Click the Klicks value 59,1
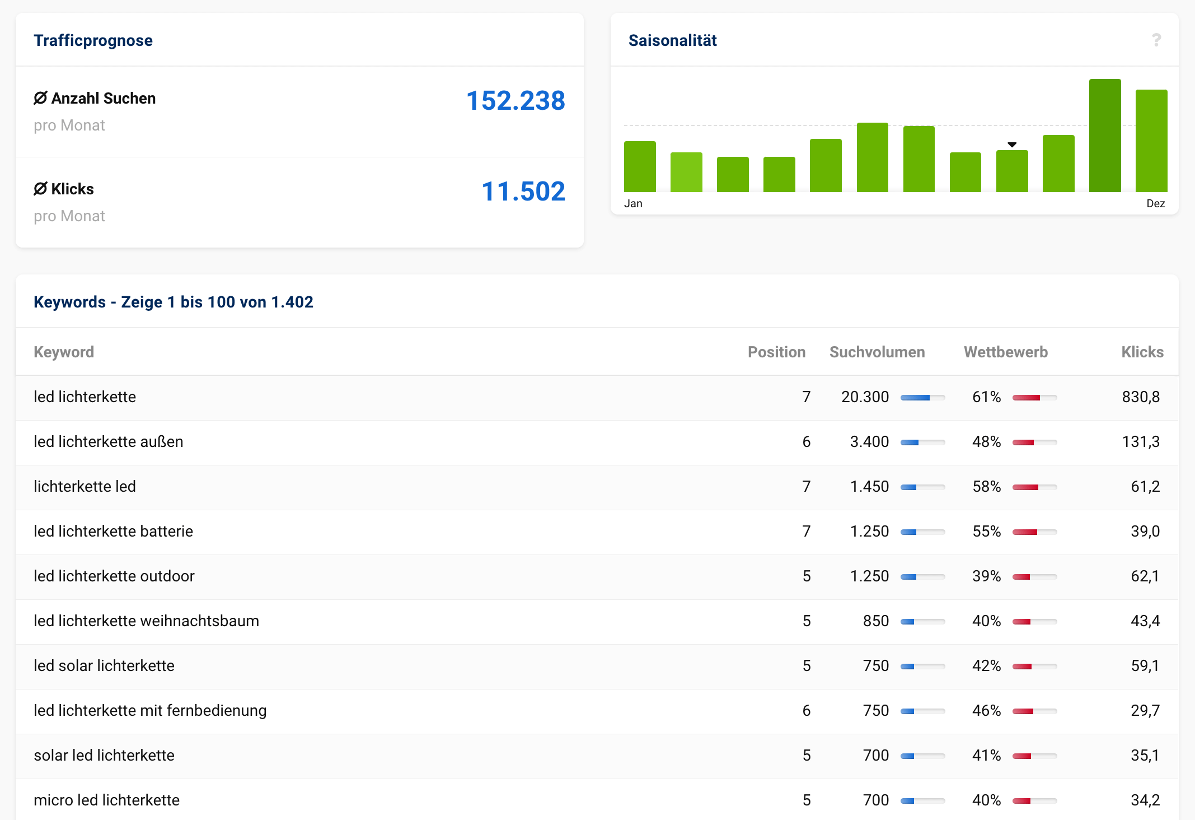Image resolution: width=1195 pixels, height=820 pixels. pyautogui.click(x=1145, y=665)
